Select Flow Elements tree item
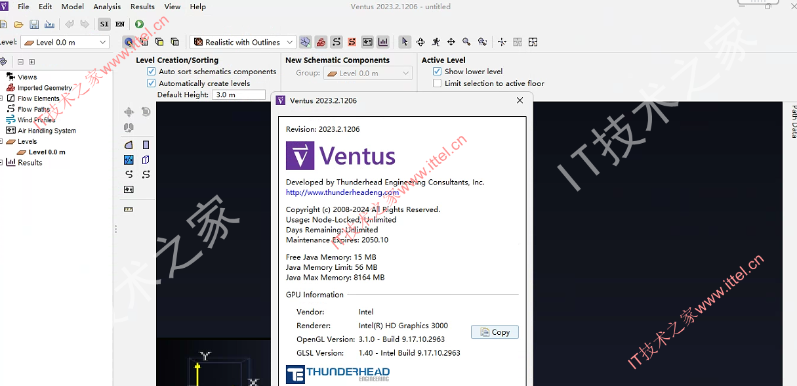The height and width of the screenshot is (386, 797). tap(38, 98)
